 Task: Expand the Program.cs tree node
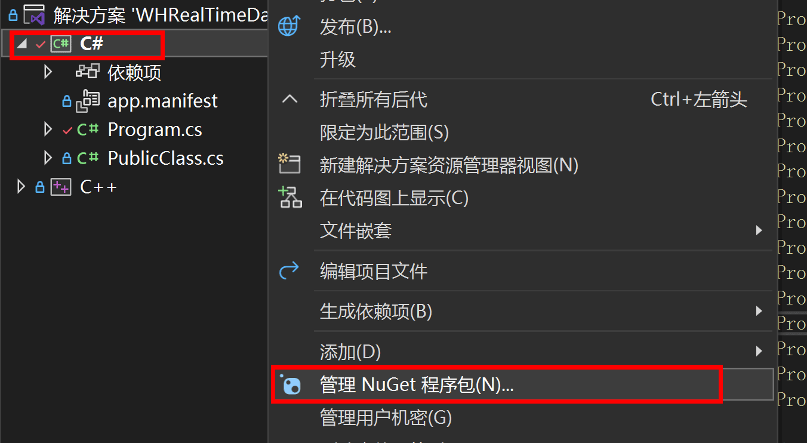coord(49,130)
